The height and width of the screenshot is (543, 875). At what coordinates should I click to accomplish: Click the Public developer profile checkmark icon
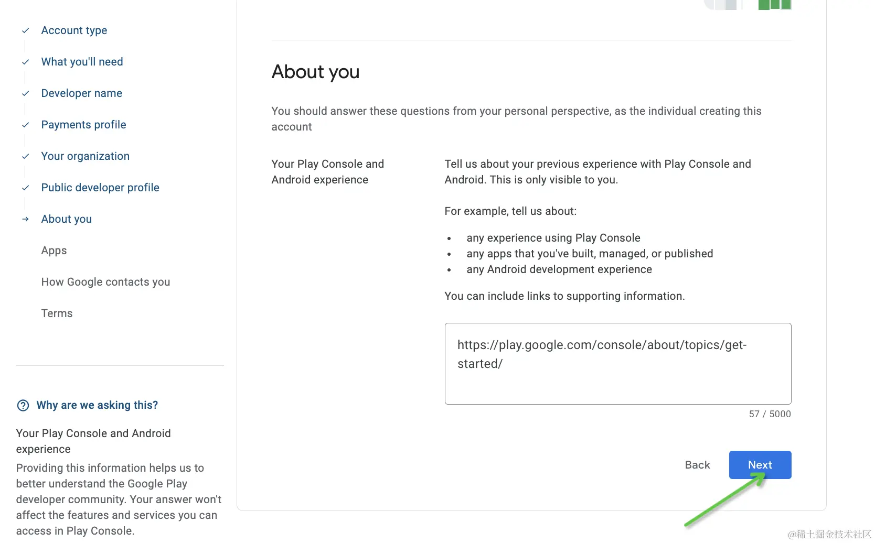point(25,188)
